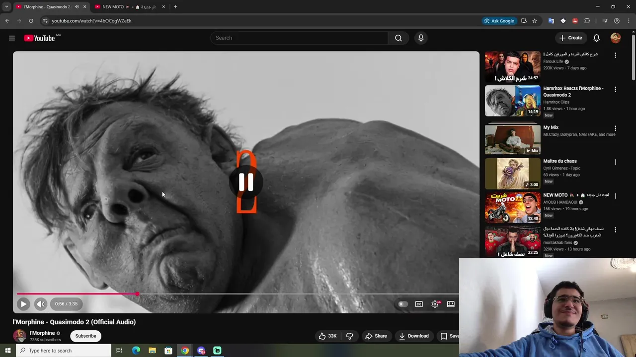The height and width of the screenshot is (357, 636).
Task: View site information icon in address bar
Action: (x=45, y=21)
